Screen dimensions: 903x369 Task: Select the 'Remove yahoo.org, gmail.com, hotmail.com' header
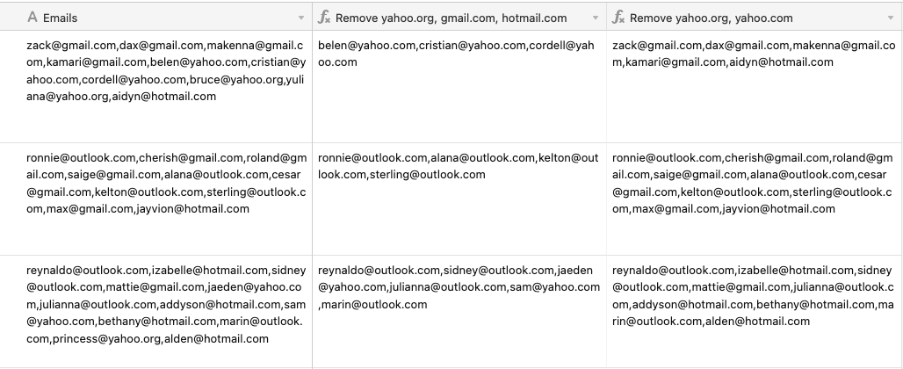[451, 18]
